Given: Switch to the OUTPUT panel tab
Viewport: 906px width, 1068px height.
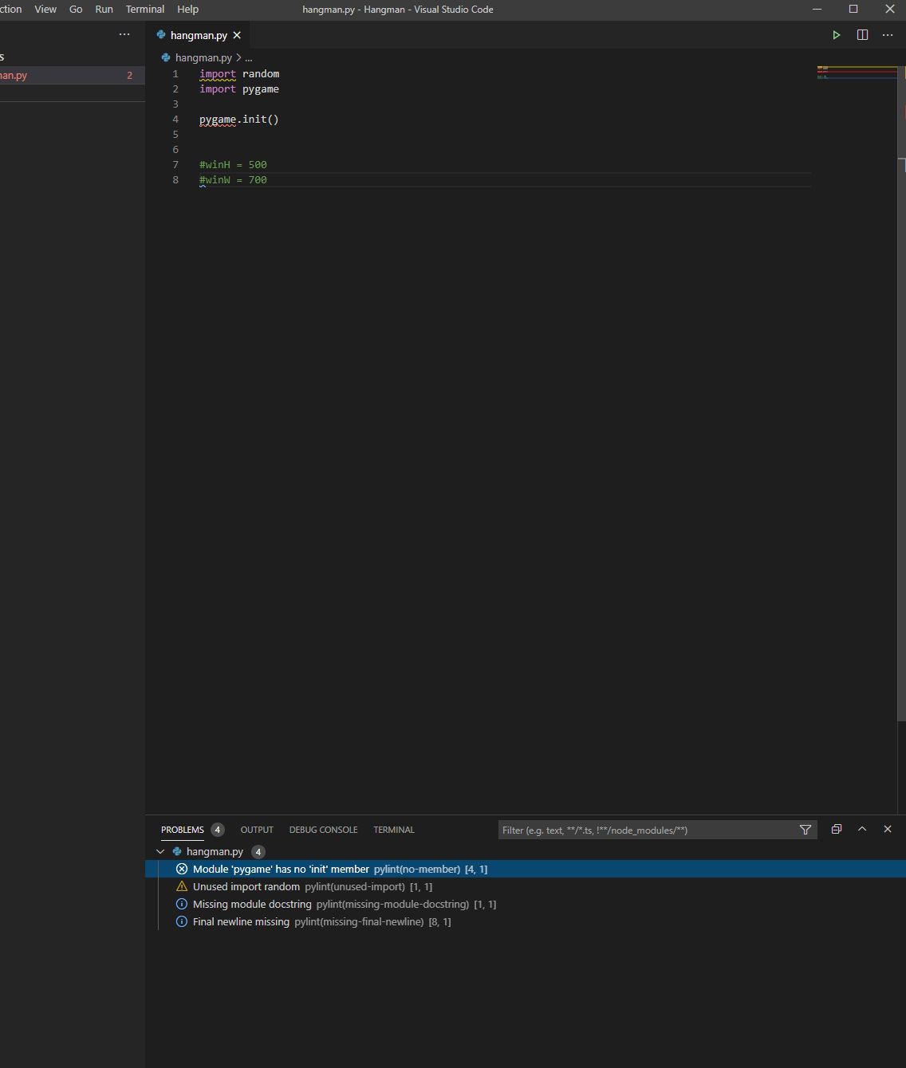Looking at the screenshot, I should point(257,830).
